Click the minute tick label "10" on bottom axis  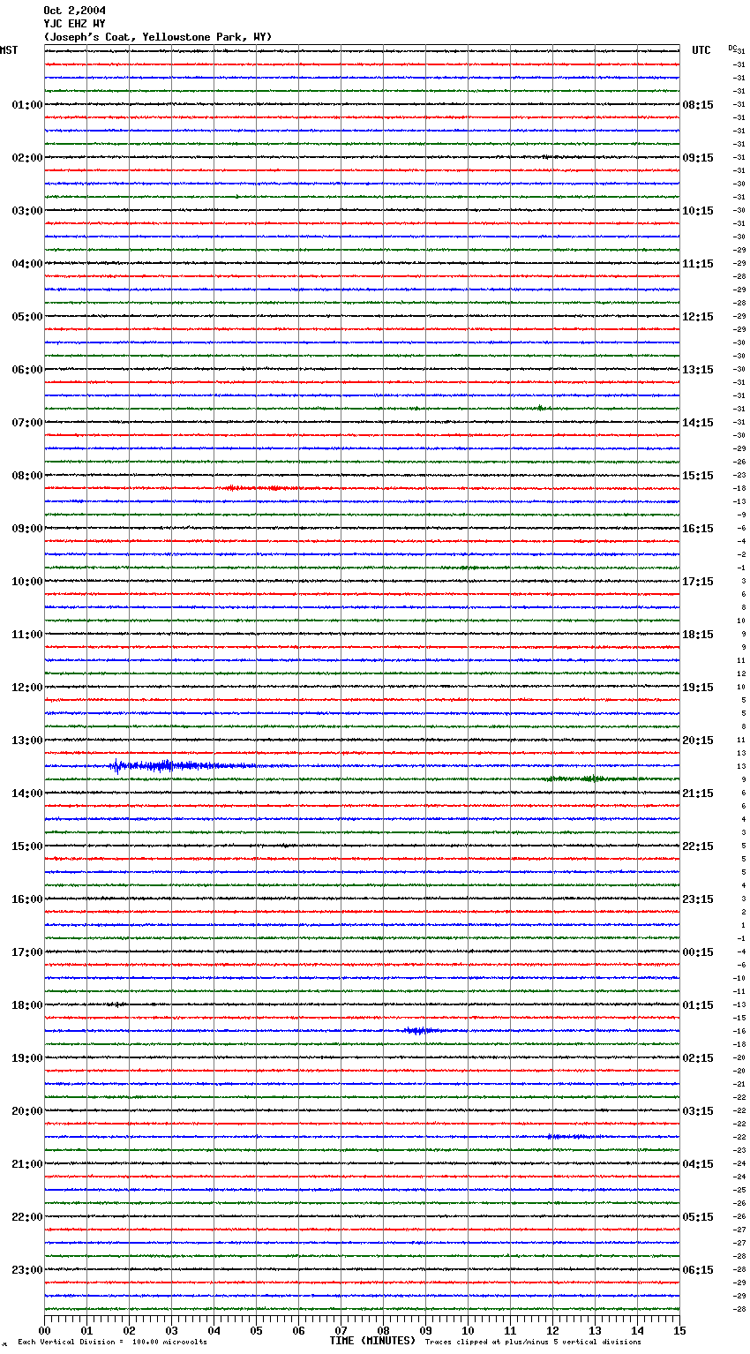[468, 1330]
